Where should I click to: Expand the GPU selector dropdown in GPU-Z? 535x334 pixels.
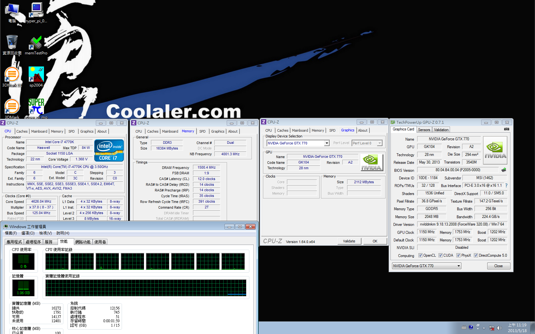[x=459, y=266]
